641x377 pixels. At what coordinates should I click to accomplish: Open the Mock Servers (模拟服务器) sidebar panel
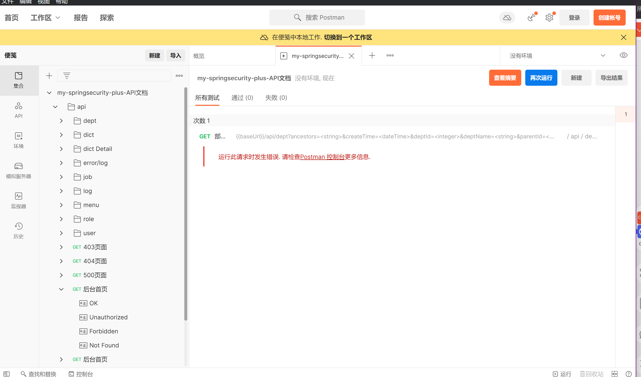point(18,170)
